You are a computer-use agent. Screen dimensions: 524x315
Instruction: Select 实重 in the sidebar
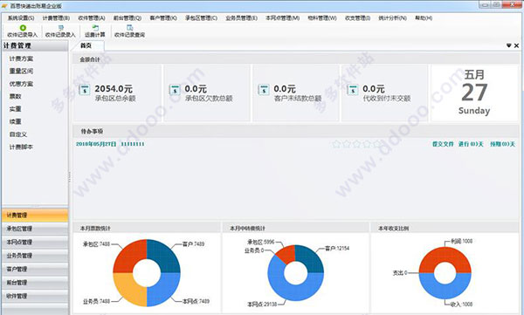16,109
